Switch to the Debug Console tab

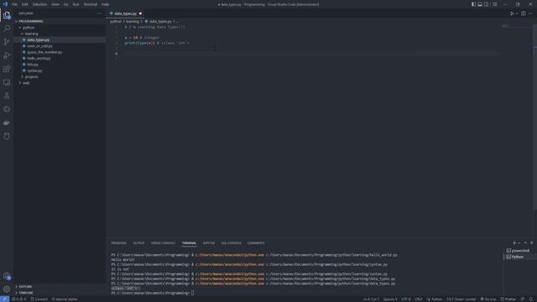pyautogui.click(x=163, y=243)
